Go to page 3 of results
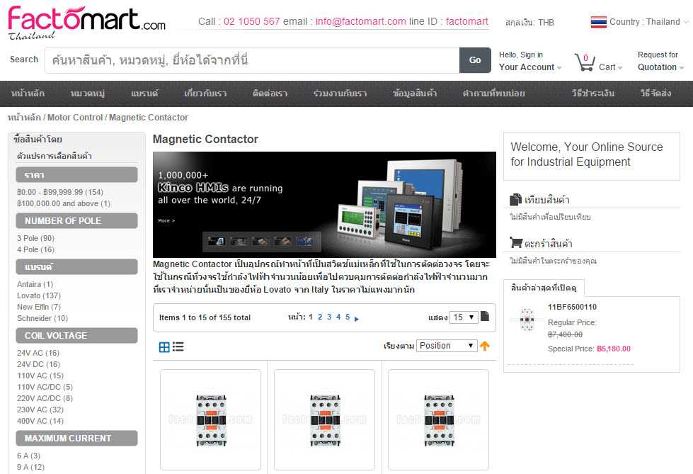 329,317
